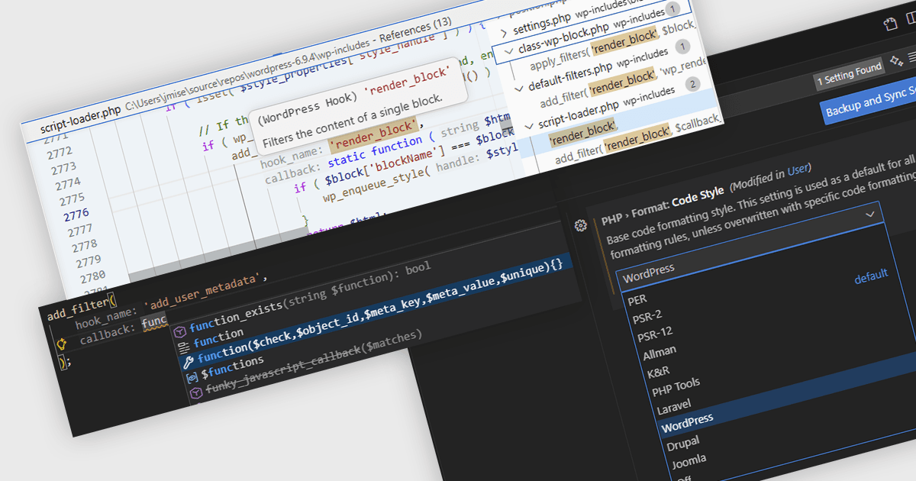This screenshot has width=916, height=481.
Task: Click cube icon beside funky_javascript_callback
Action: [195, 392]
